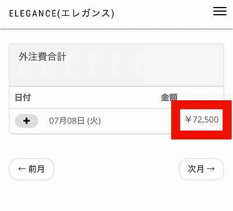Screen dimensions: 233x211
Task: Click the left arrow in 前月 button
Action: tap(22, 169)
